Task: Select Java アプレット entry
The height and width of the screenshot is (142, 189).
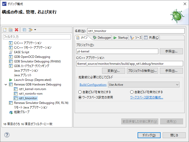Action: click(x=23, y=75)
